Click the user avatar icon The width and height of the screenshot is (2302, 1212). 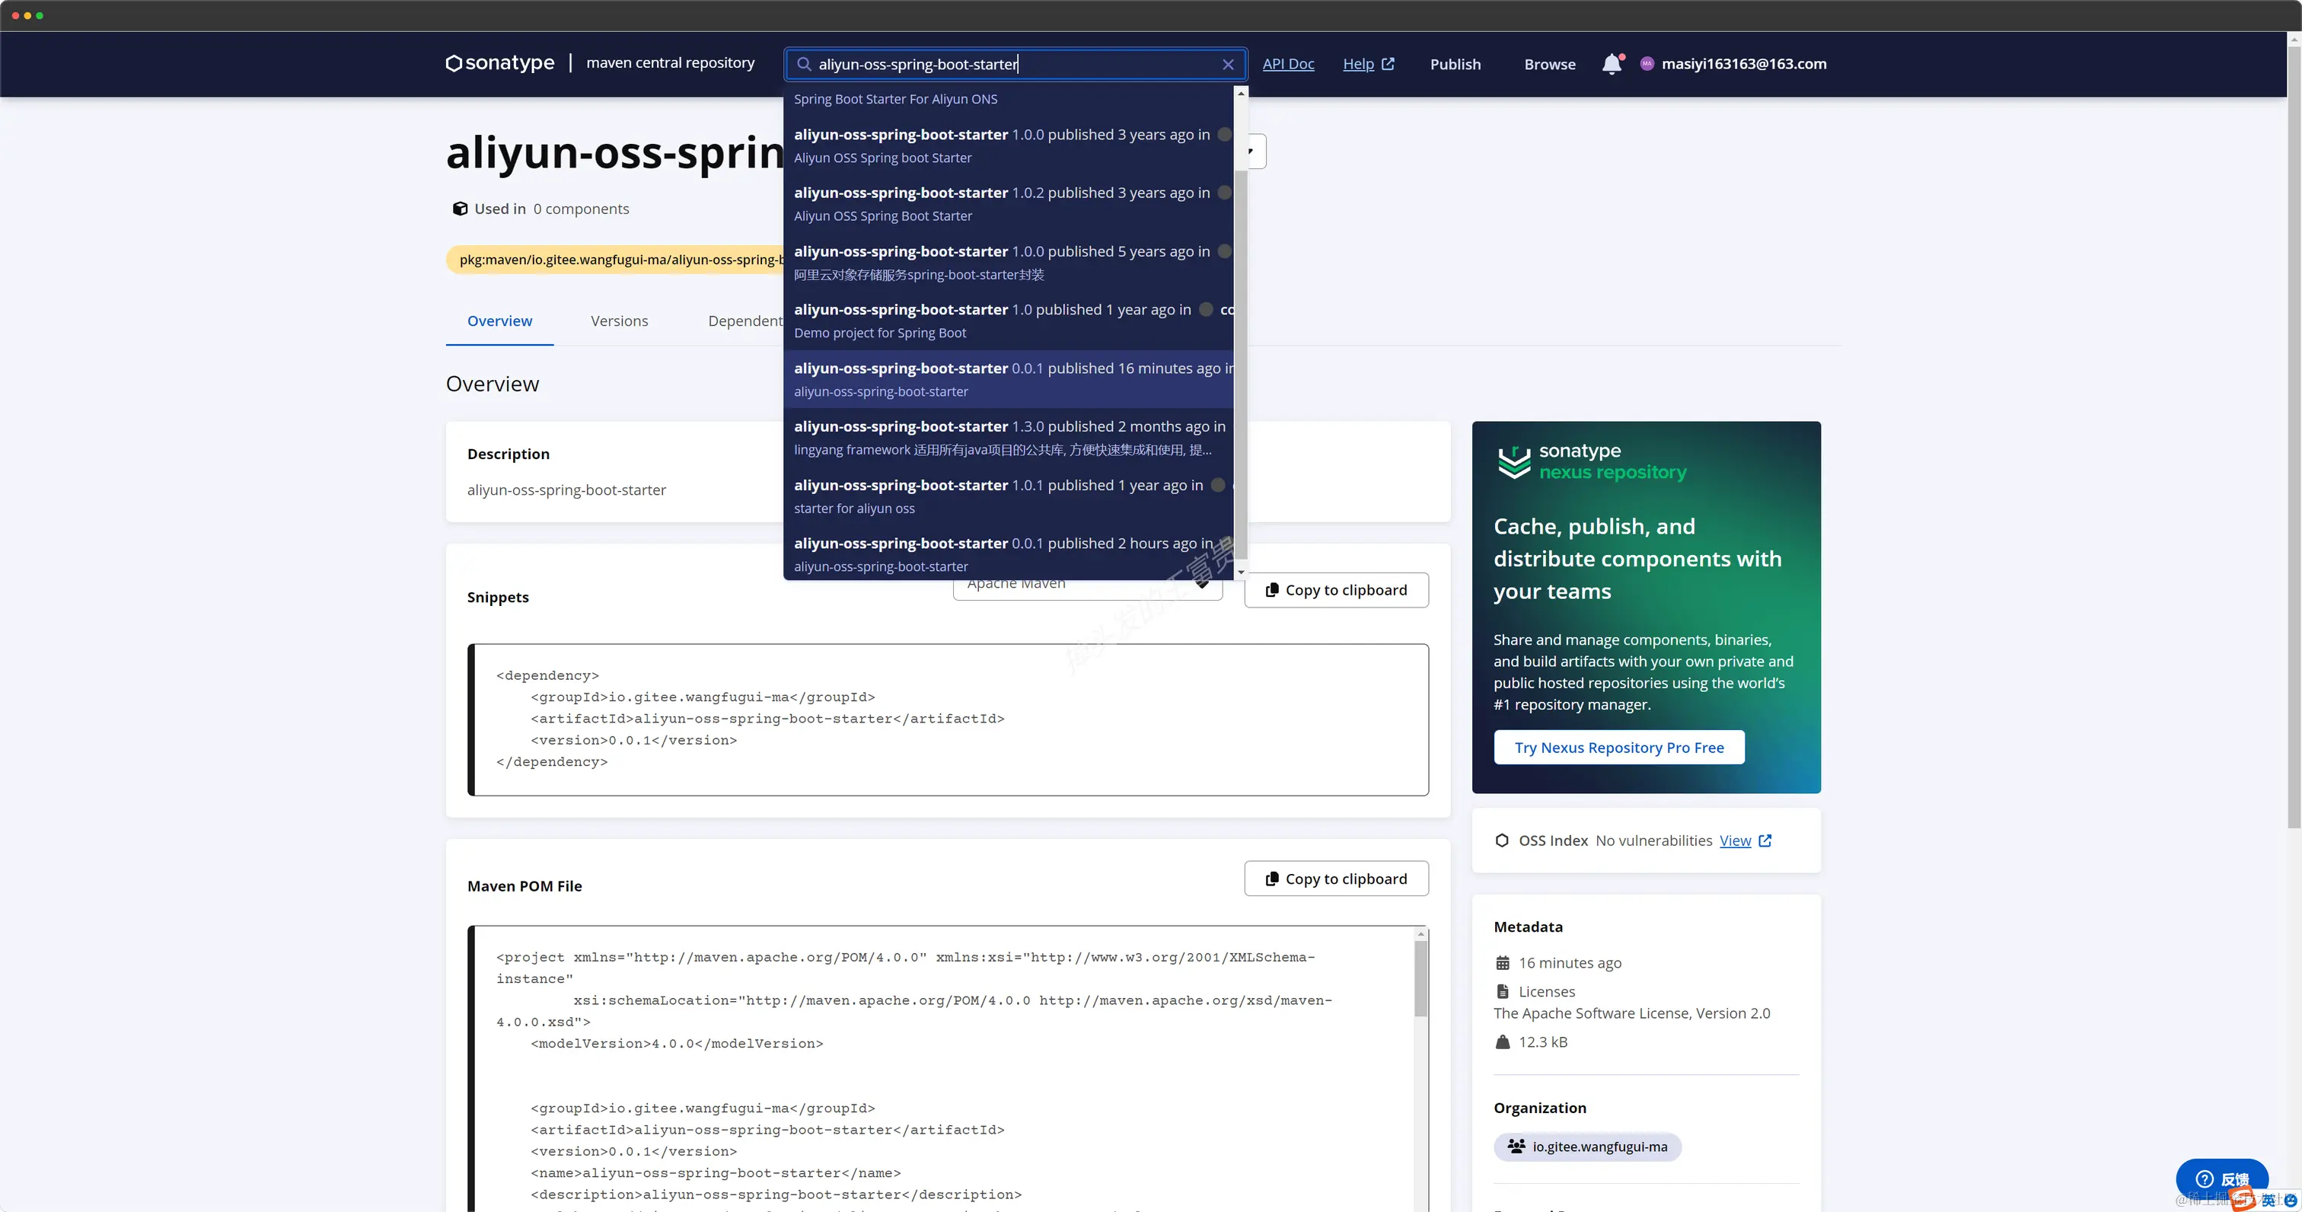click(x=1647, y=63)
